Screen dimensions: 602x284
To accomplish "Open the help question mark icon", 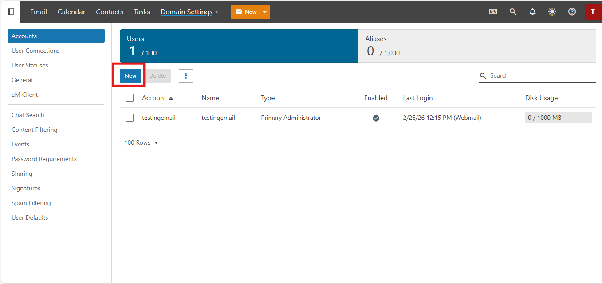I will click(572, 12).
